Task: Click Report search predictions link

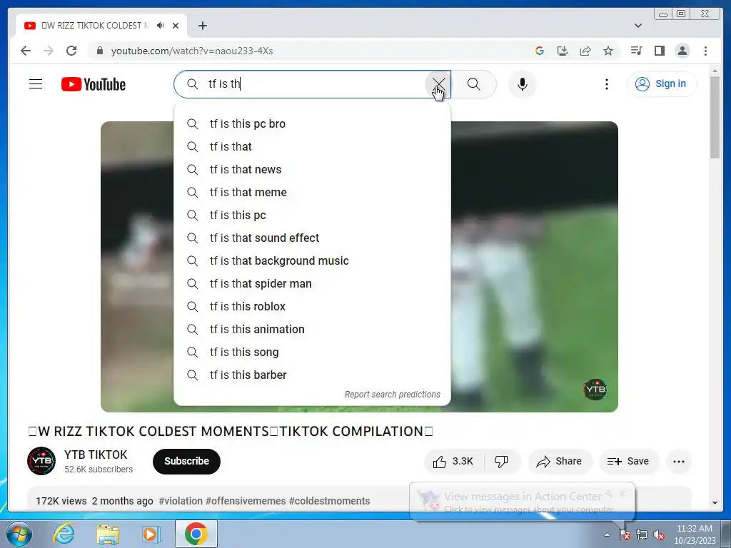Action: [x=392, y=395]
